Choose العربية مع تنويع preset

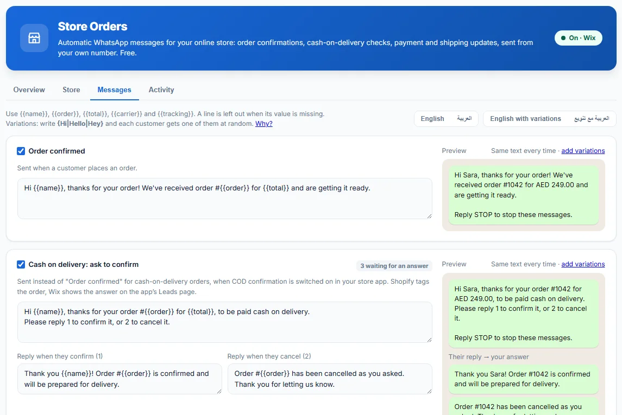coord(592,119)
